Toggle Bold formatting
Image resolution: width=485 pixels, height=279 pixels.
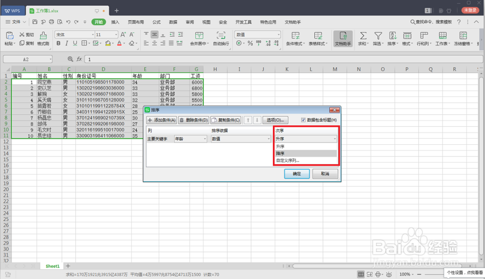[x=59, y=43]
